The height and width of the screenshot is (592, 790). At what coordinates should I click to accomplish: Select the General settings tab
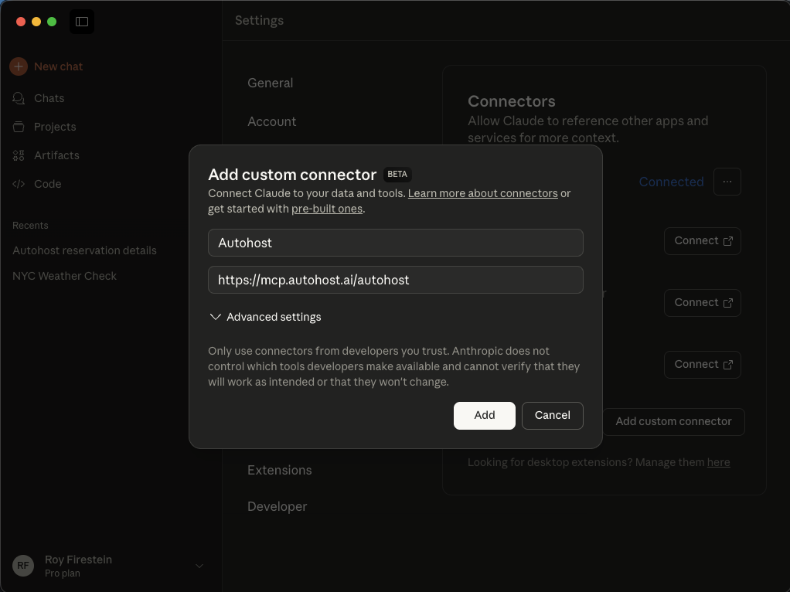point(270,83)
